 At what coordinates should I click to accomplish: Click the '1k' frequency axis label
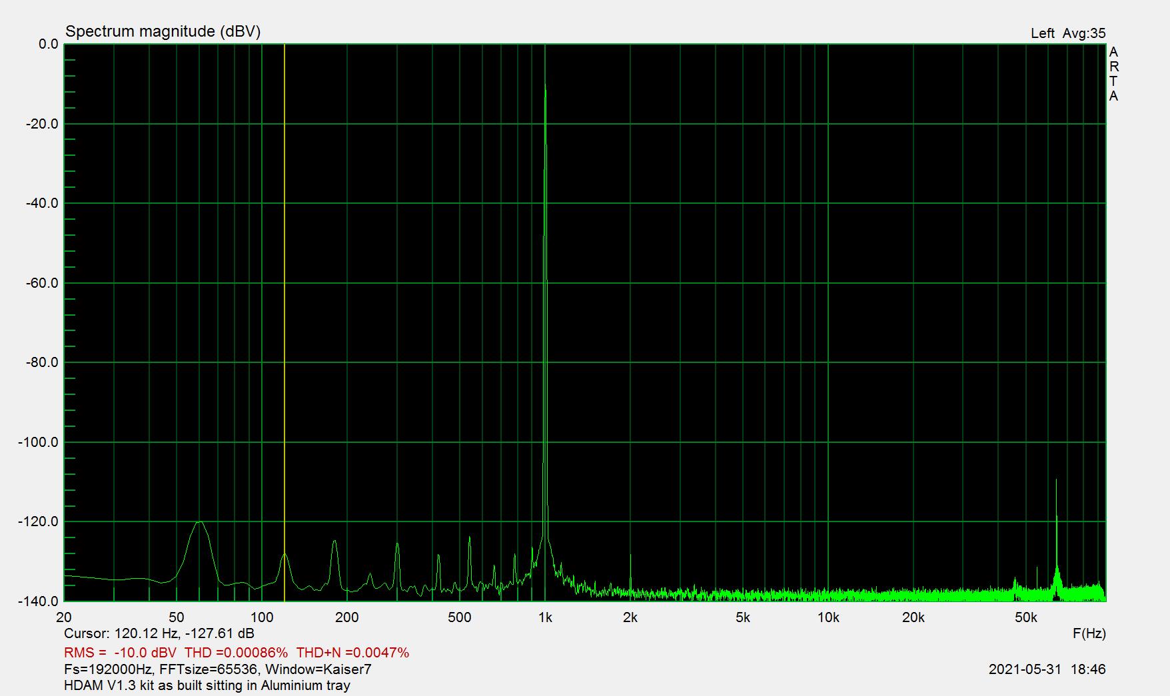tap(545, 617)
